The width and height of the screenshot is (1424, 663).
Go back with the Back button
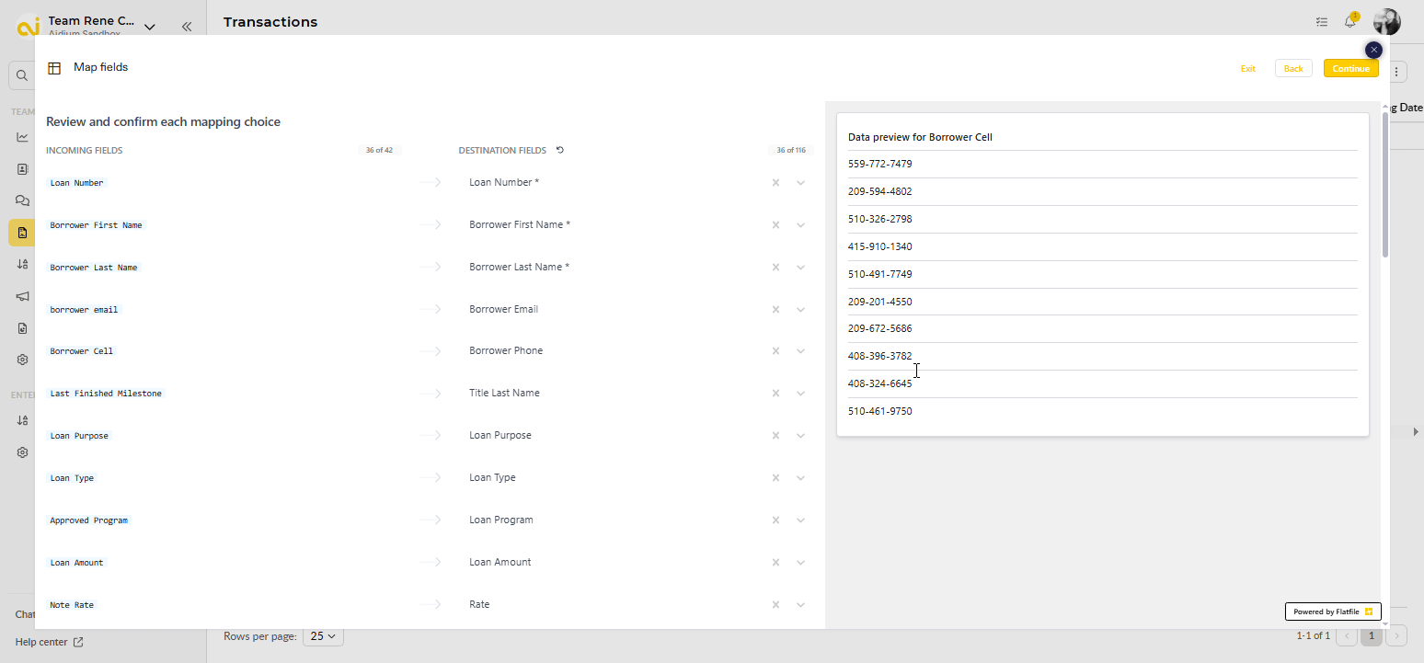point(1292,69)
